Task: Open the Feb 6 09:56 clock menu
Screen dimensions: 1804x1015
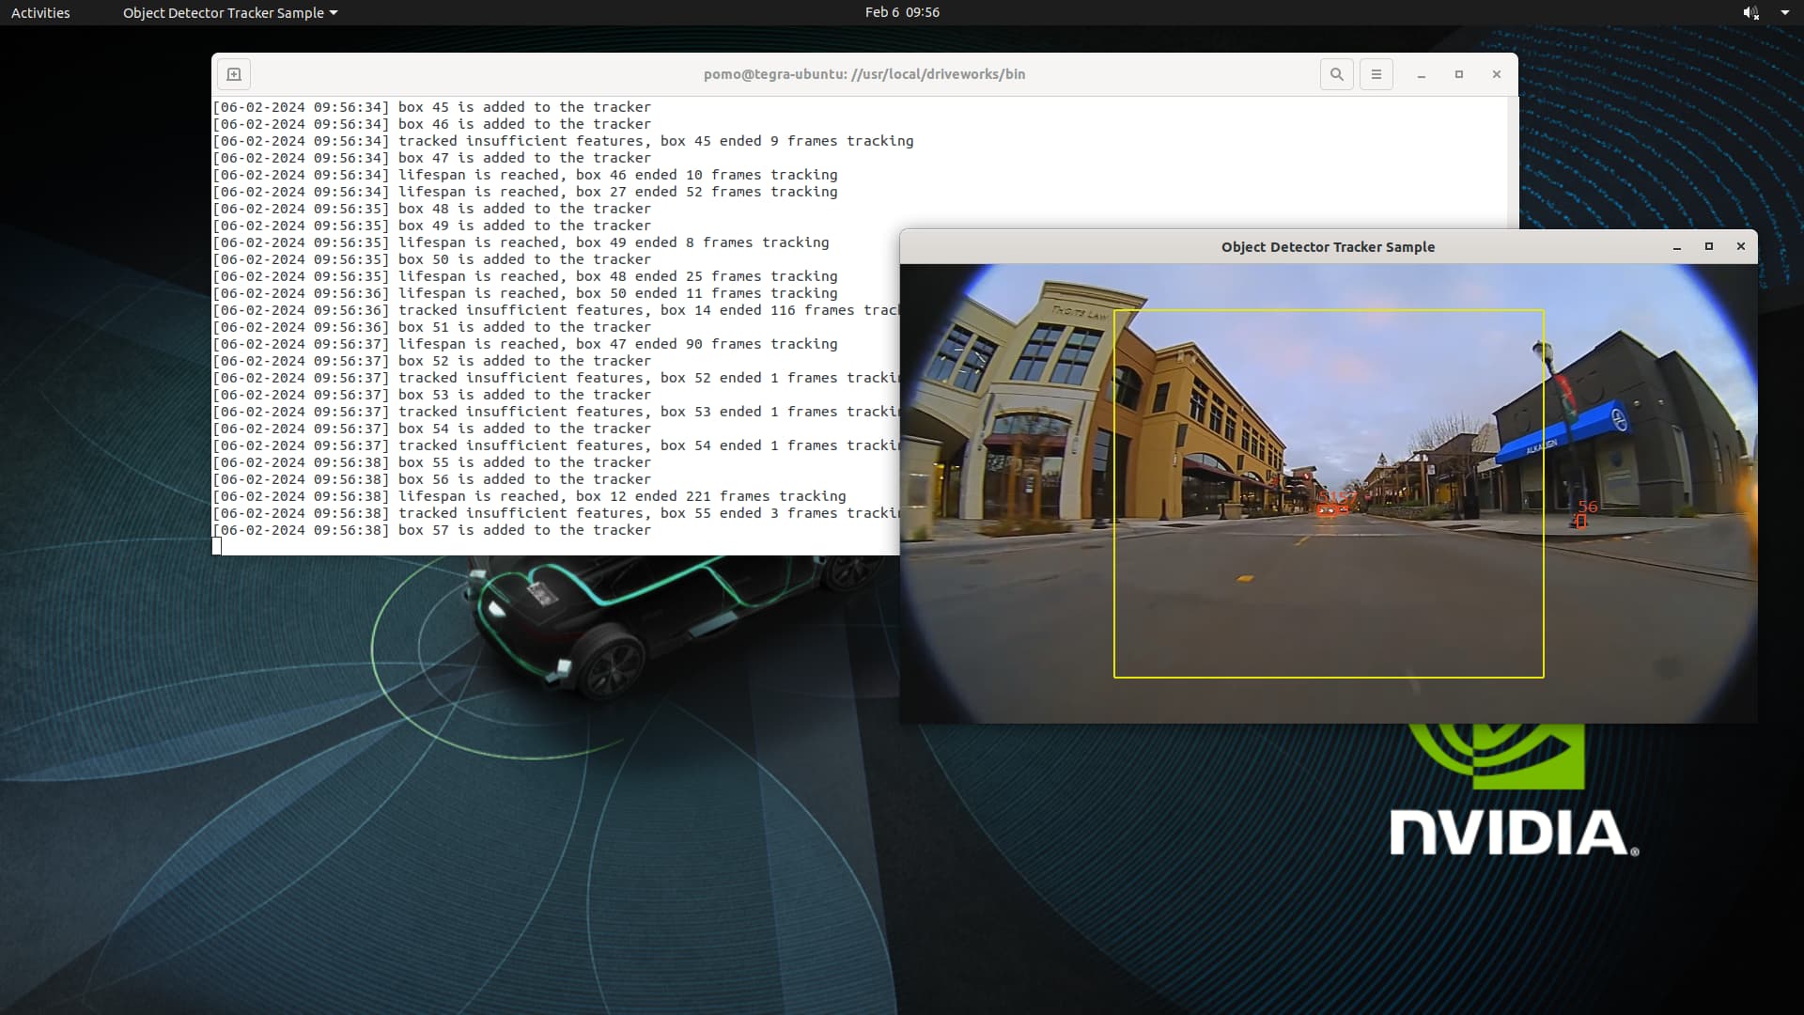Action: click(902, 12)
